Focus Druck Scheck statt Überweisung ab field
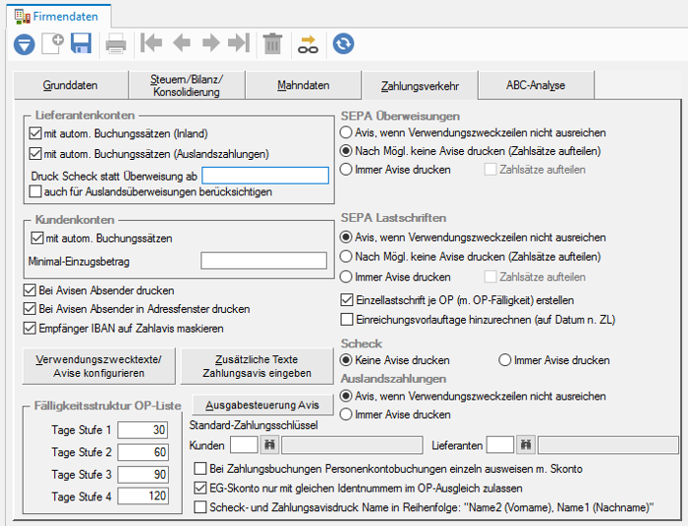The height and width of the screenshot is (526, 688). (x=265, y=176)
